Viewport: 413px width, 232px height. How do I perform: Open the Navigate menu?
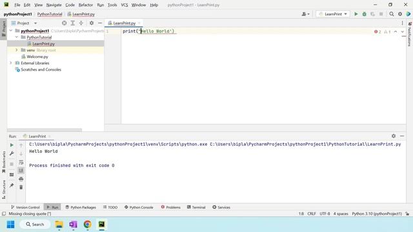click(54, 5)
